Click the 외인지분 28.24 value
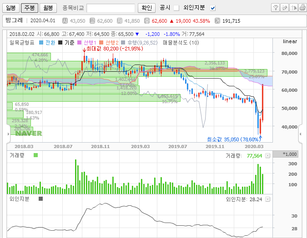This screenshot has width=307, height=238. (256, 199)
